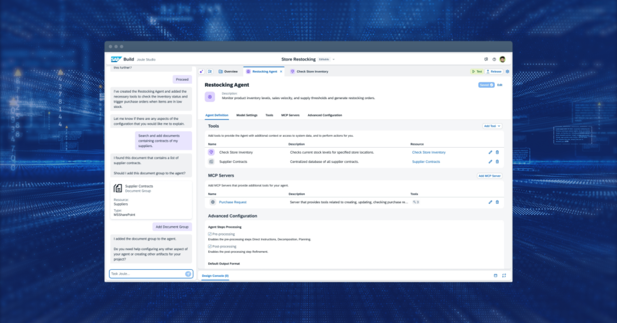Screen dimensions: 617x323
Task: Open the Design Console tab
Action: click(215, 276)
